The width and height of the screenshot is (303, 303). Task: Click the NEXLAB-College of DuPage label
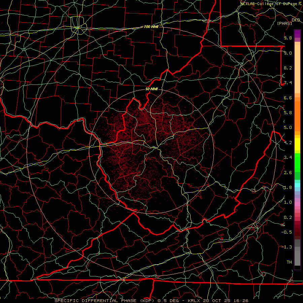(x=270, y=4)
